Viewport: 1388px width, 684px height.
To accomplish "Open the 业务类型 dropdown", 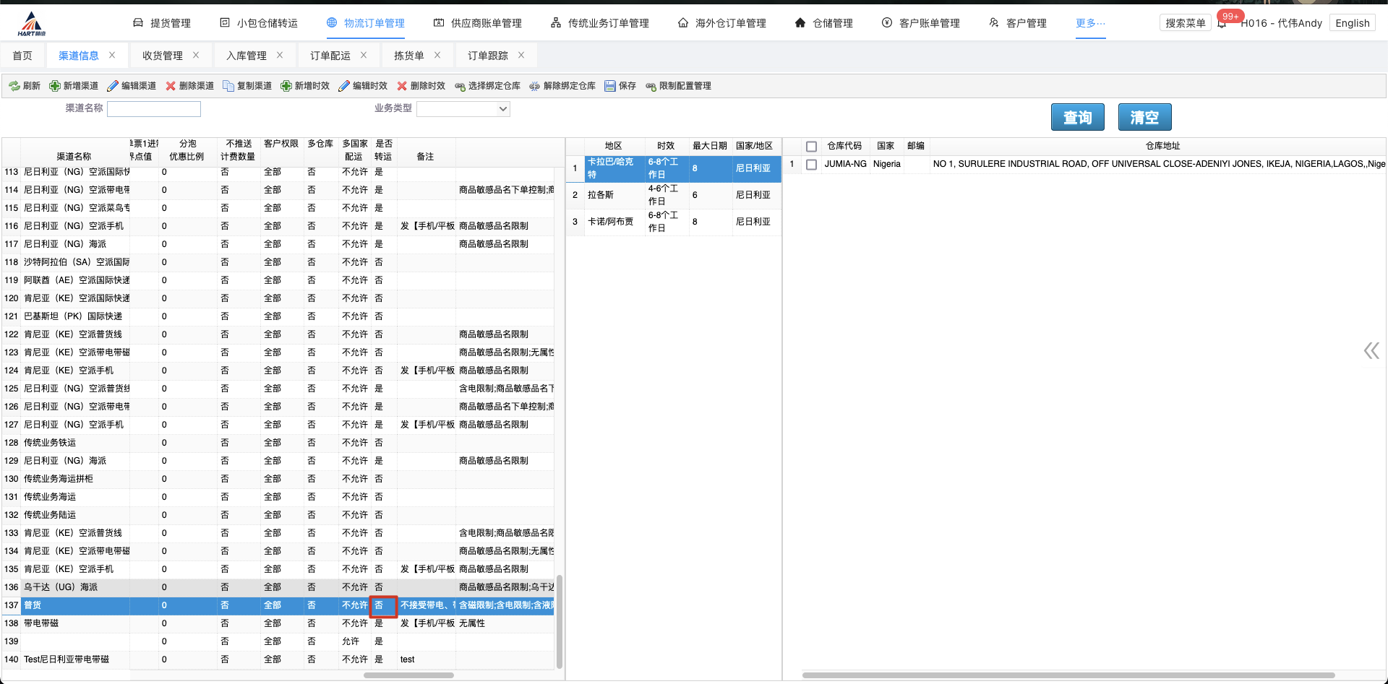I will pyautogui.click(x=463, y=109).
